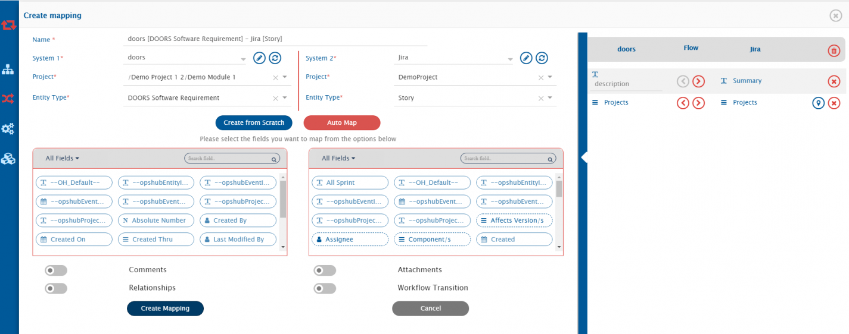The height and width of the screenshot is (334, 849).
Task: Remove the description to Summary mapping row
Action: [x=834, y=81]
